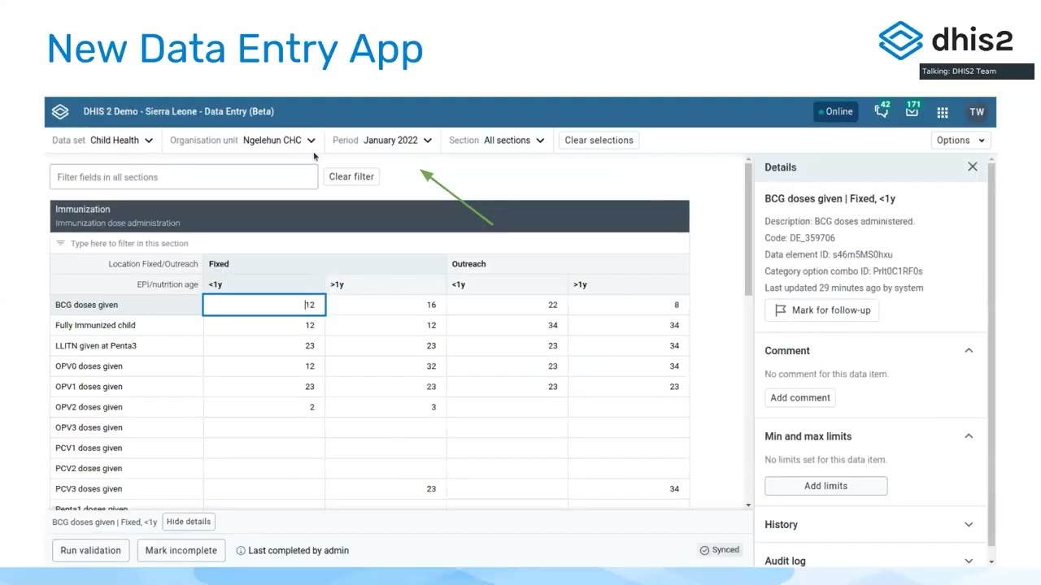1041x585 pixels.
Task: Click the Hide details button
Action: pos(189,522)
